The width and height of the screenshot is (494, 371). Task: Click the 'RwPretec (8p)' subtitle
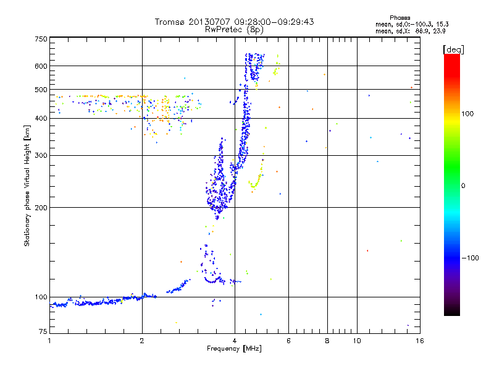[x=234, y=30]
